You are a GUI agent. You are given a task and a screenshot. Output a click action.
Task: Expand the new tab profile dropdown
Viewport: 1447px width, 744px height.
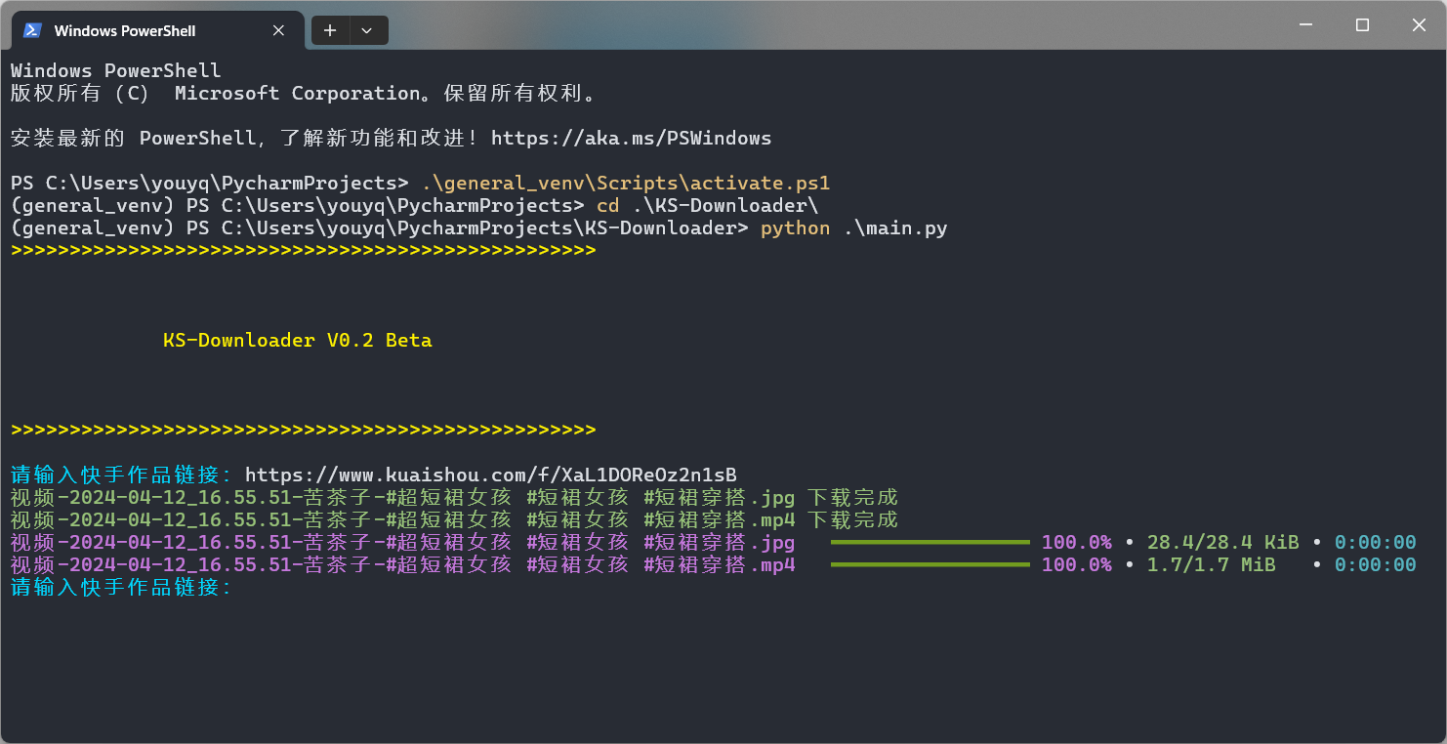tap(367, 30)
